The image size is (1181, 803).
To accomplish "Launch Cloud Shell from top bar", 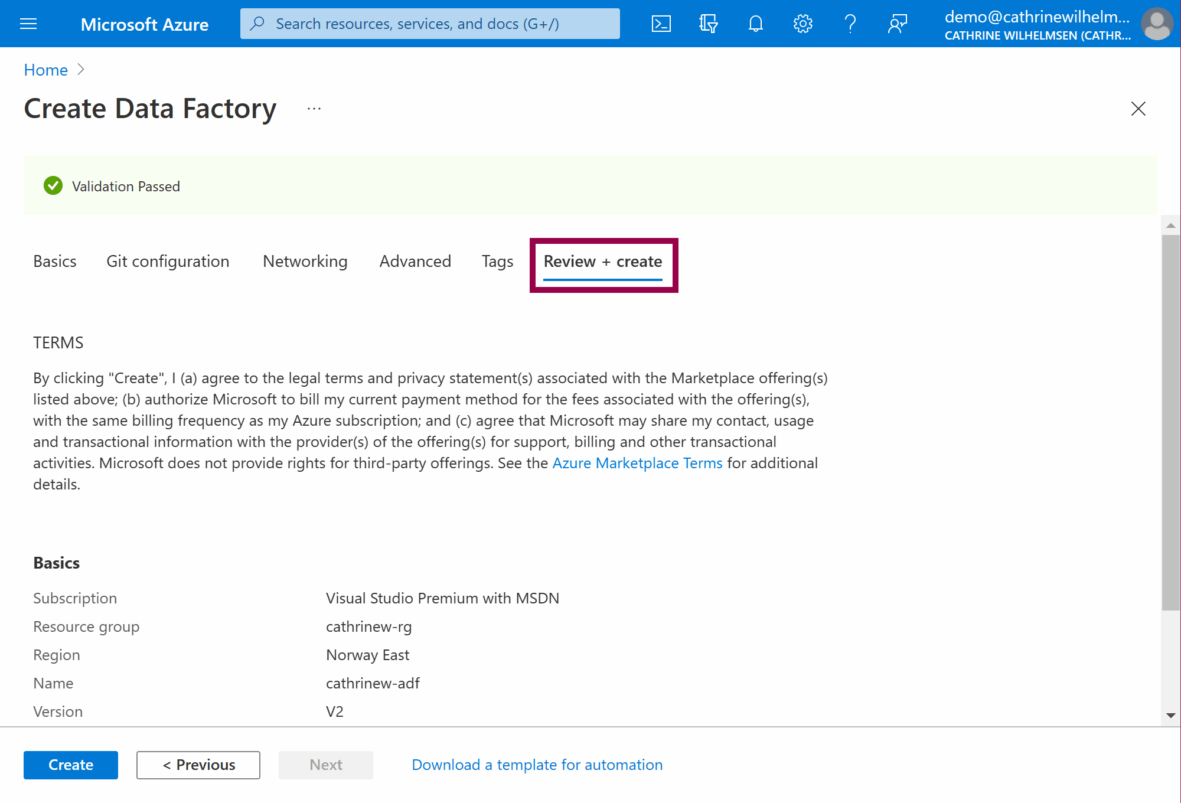I will [661, 24].
